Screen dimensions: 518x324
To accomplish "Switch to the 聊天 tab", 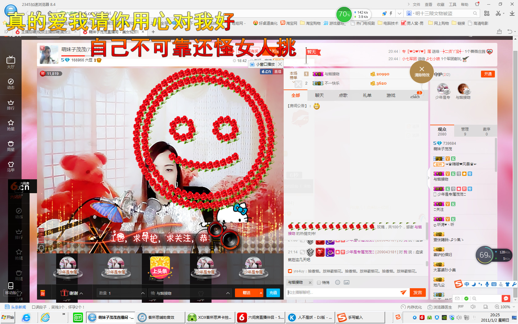I will (x=319, y=95).
